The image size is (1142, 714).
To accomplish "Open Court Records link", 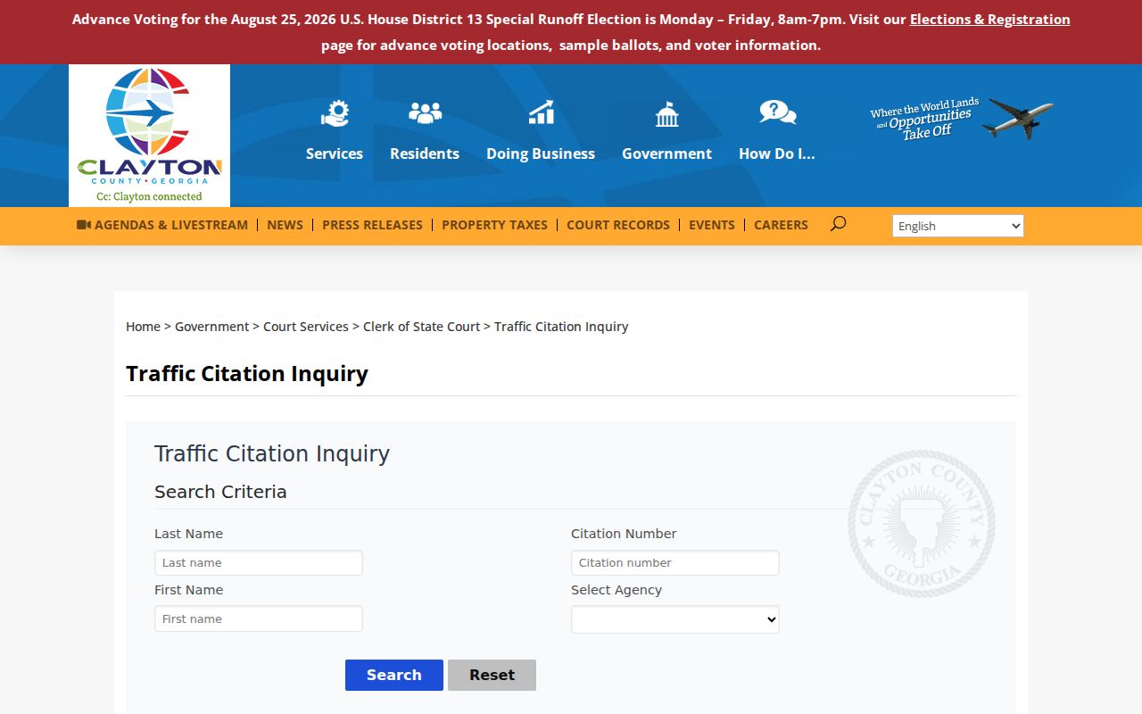I will coord(617,225).
